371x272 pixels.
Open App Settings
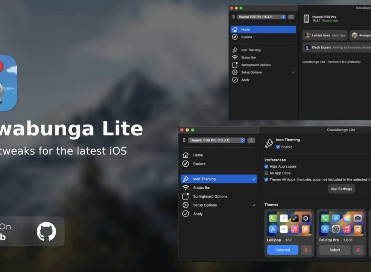(x=341, y=189)
